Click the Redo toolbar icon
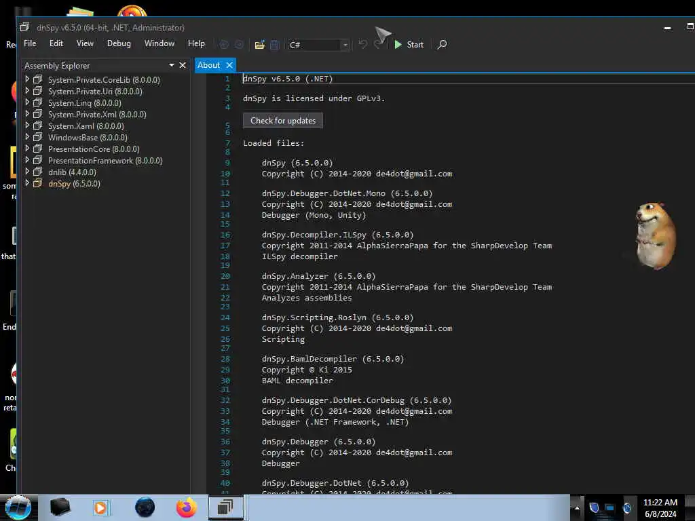The height and width of the screenshot is (521, 695). click(377, 44)
